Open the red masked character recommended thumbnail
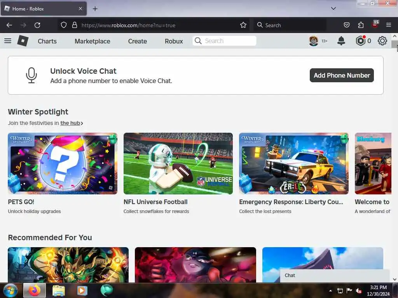 (196, 265)
